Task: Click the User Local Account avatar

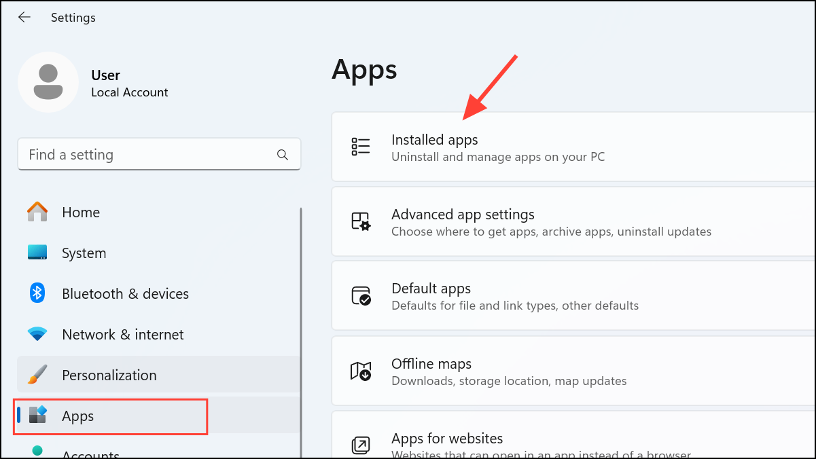Action: tap(48, 81)
